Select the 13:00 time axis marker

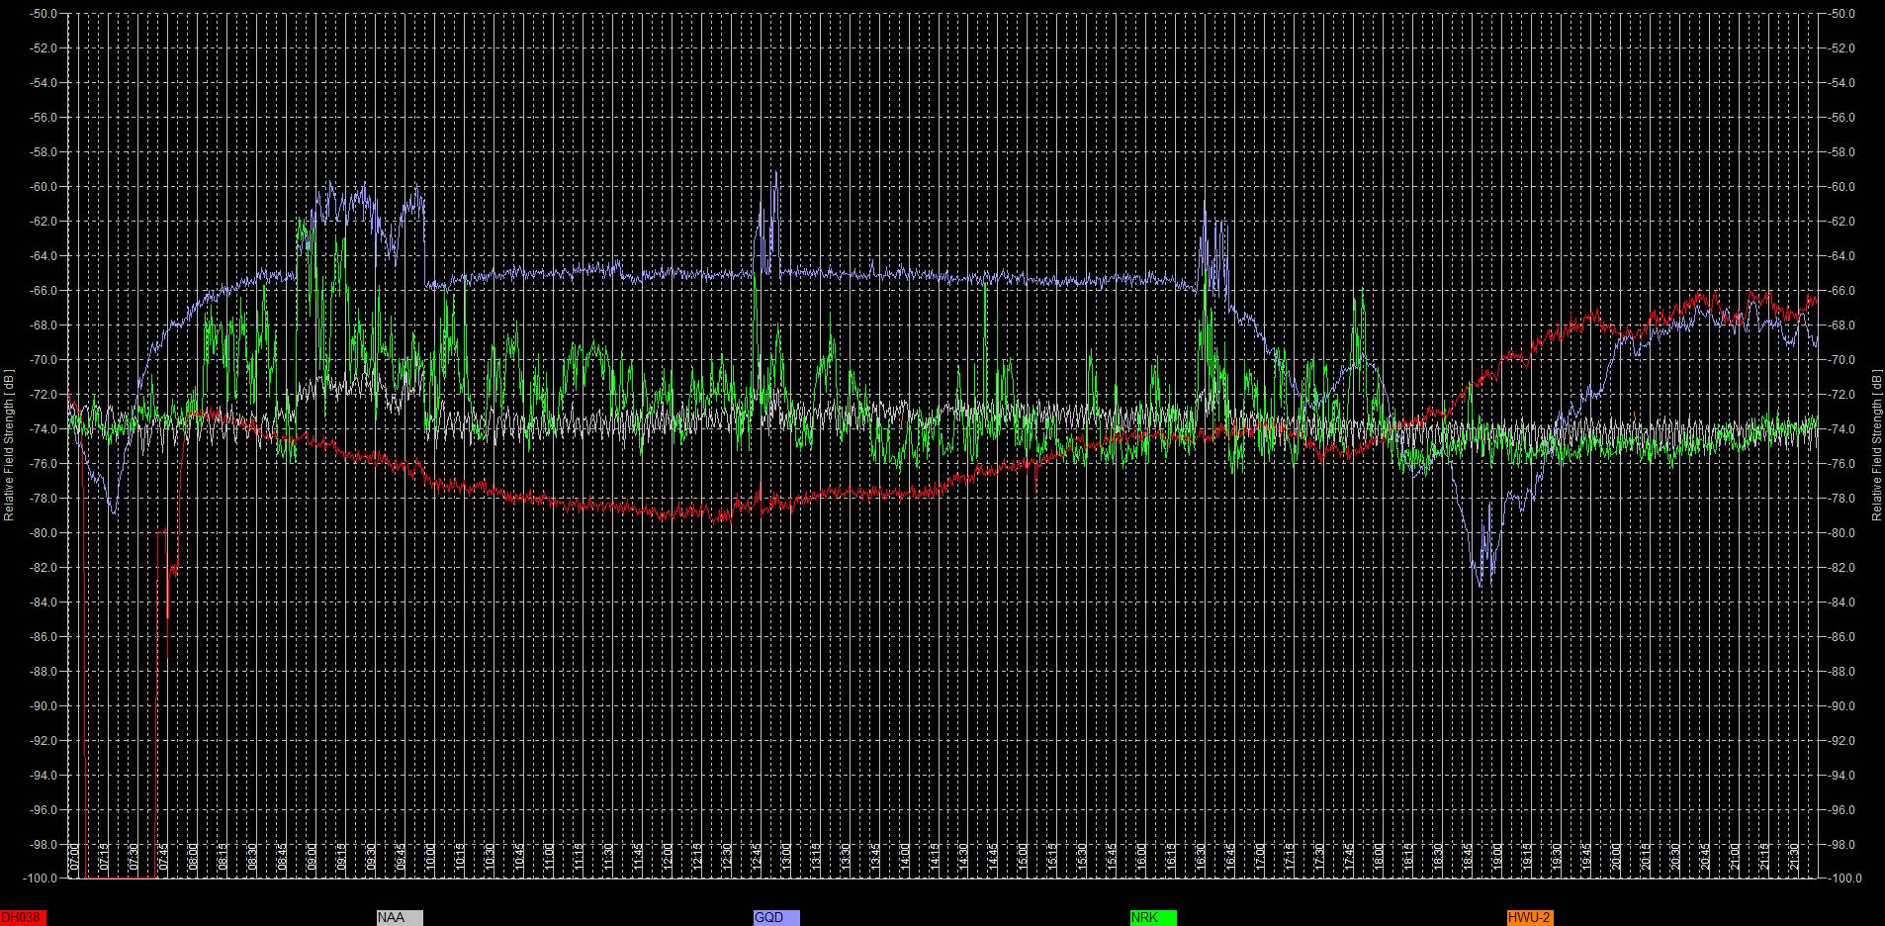pos(786,858)
